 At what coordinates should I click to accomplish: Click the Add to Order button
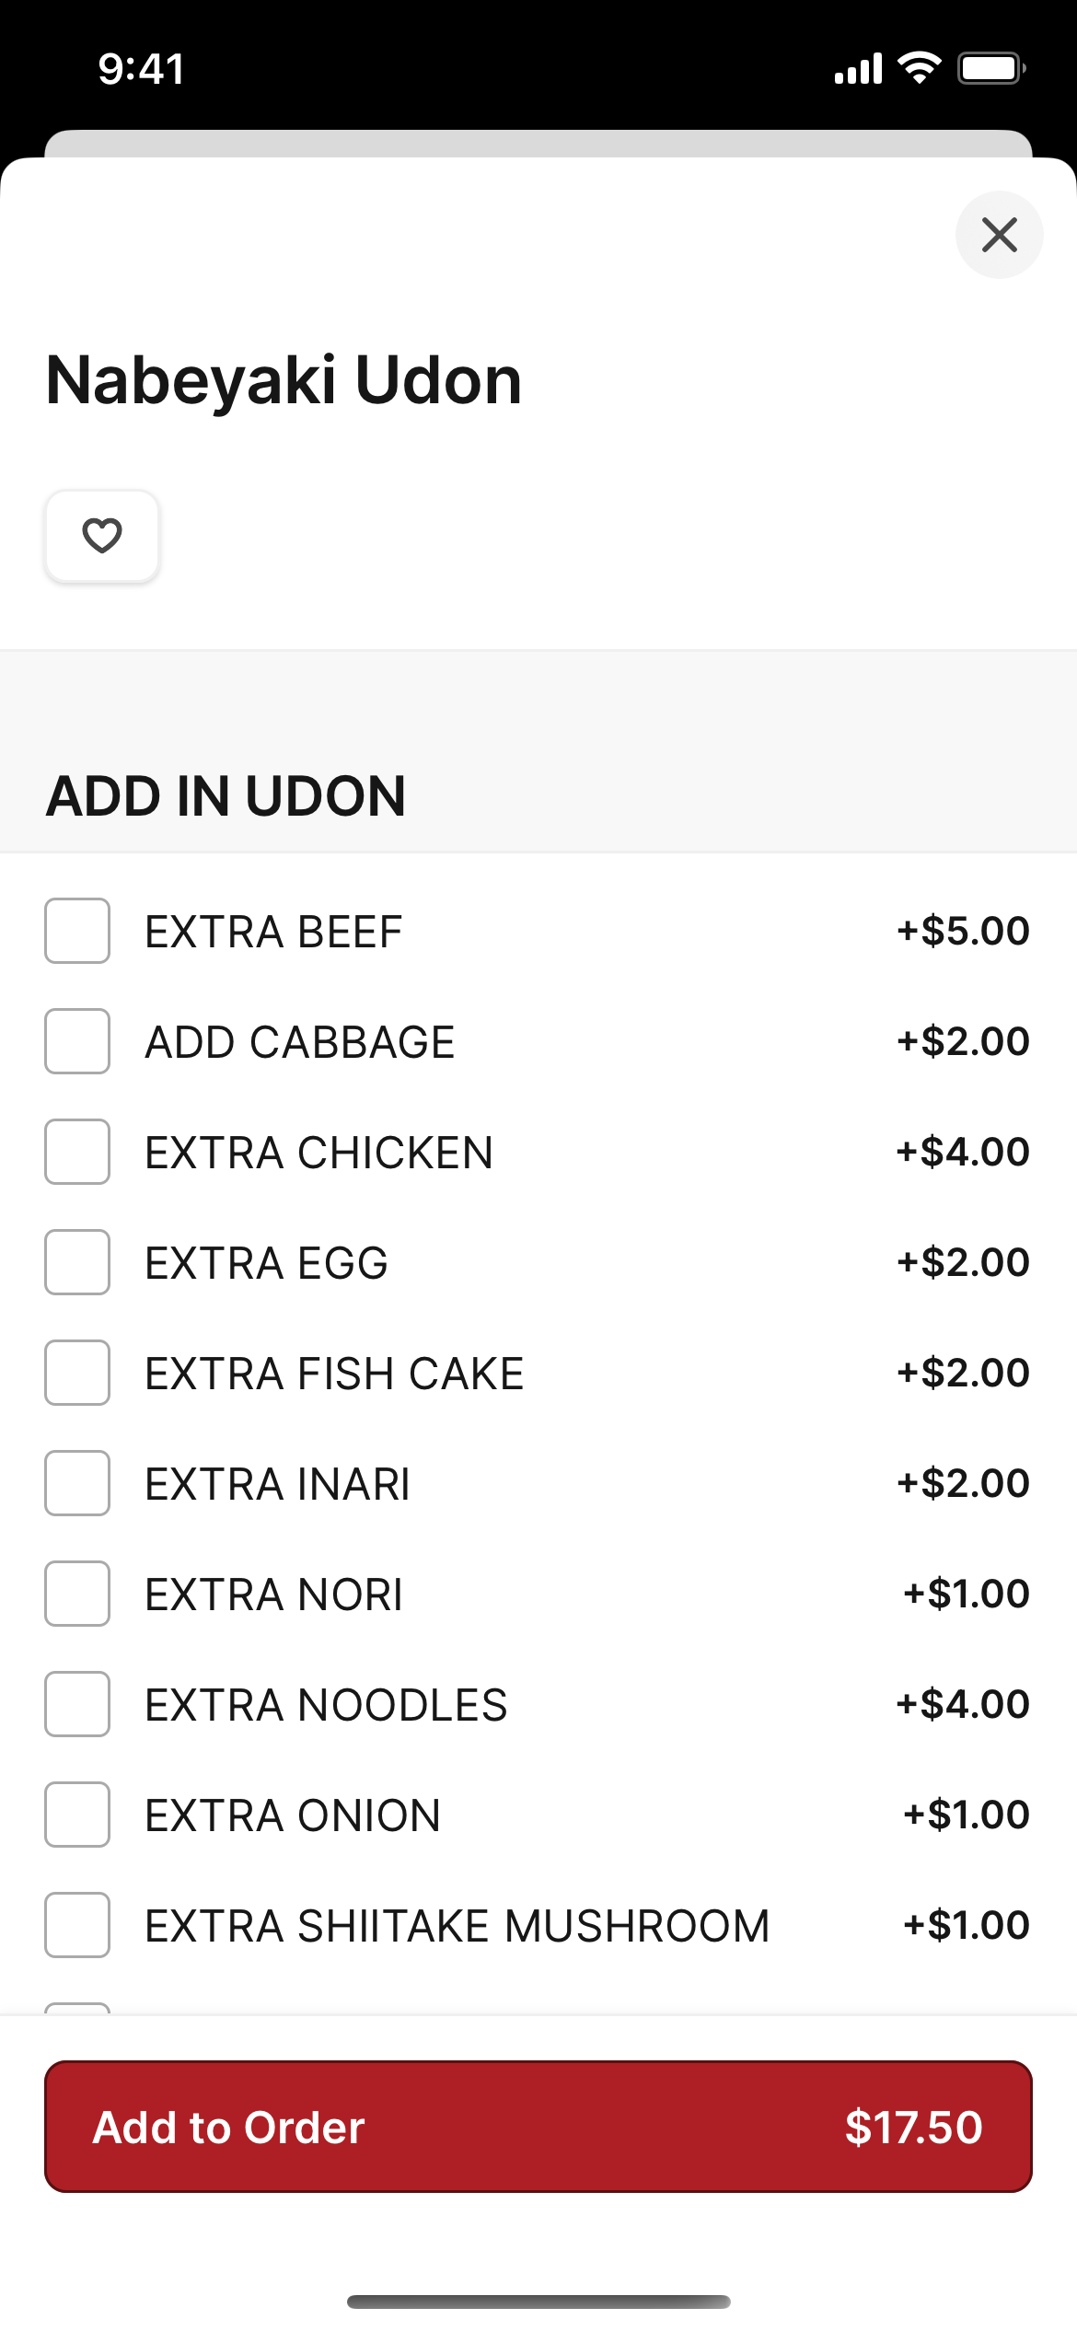click(538, 2127)
